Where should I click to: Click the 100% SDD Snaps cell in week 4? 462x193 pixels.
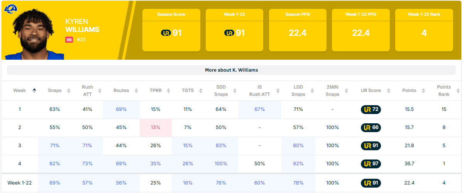(x=221, y=164)
